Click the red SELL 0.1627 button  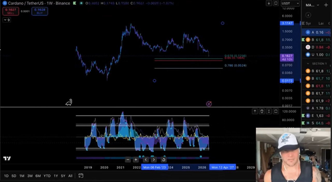11,11
